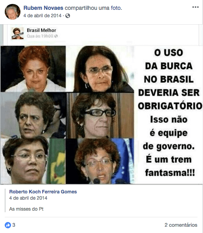Click the 'Isso não é equipe' text

(x=169, y=126)
